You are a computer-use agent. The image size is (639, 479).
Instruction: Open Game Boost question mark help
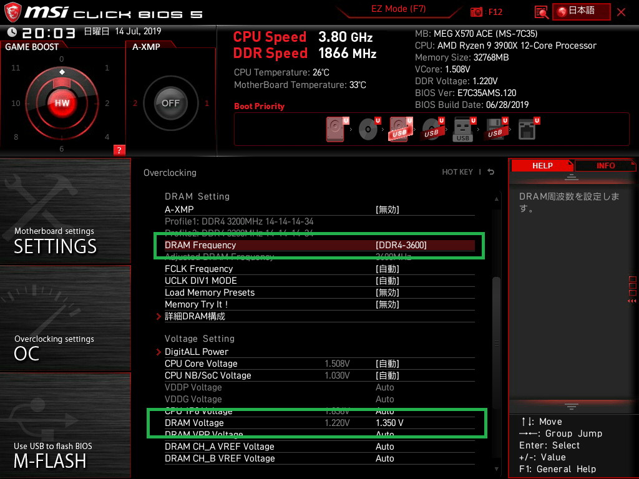tap(119, 150)
